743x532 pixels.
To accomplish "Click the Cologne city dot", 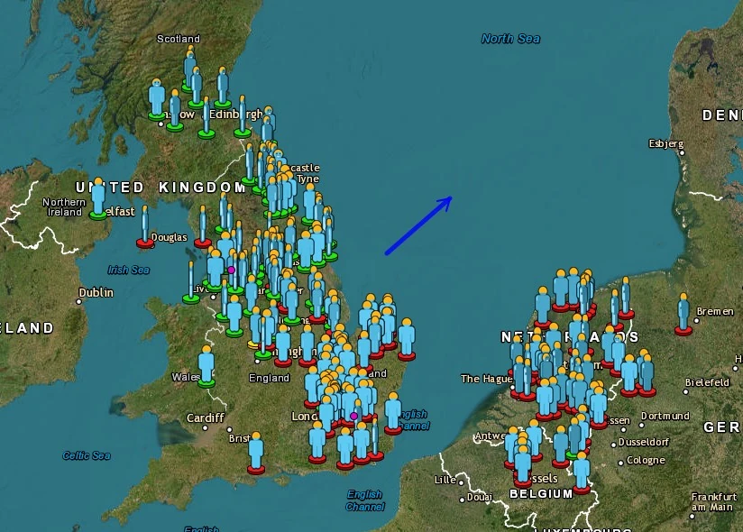I will (x=620, y=463).
